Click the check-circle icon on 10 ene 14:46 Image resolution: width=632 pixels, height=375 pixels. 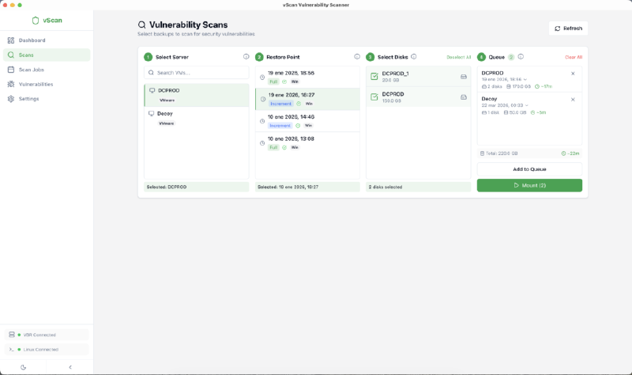tap(298, 126)
